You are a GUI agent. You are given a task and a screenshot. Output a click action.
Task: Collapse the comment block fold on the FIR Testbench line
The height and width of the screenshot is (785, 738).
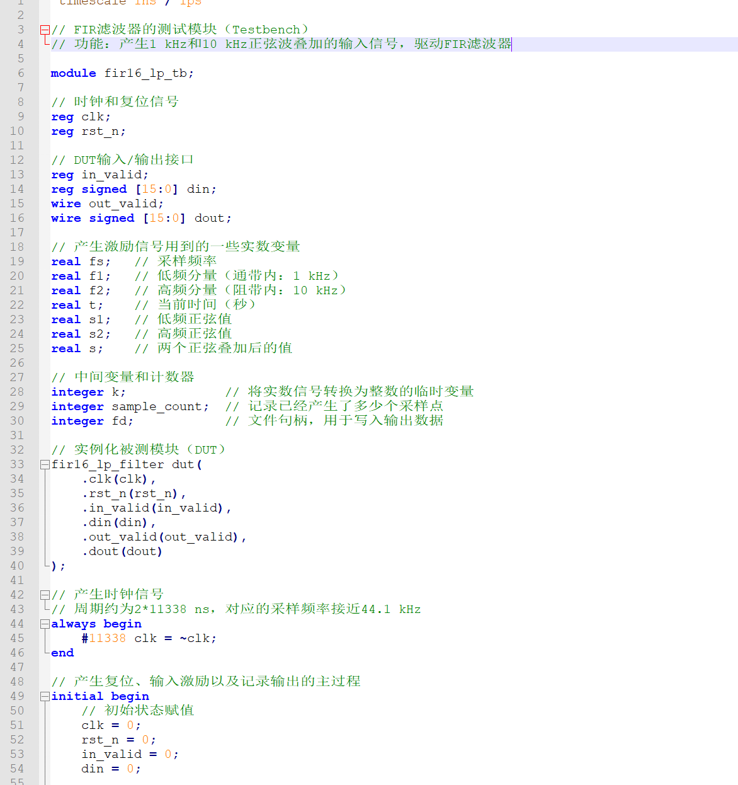coord(45,30)
